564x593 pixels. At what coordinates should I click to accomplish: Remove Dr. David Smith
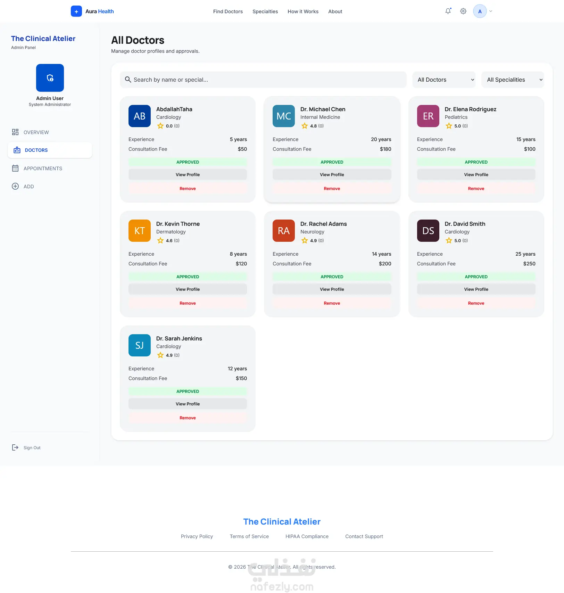pyautogui.click(x=476, y=303)
